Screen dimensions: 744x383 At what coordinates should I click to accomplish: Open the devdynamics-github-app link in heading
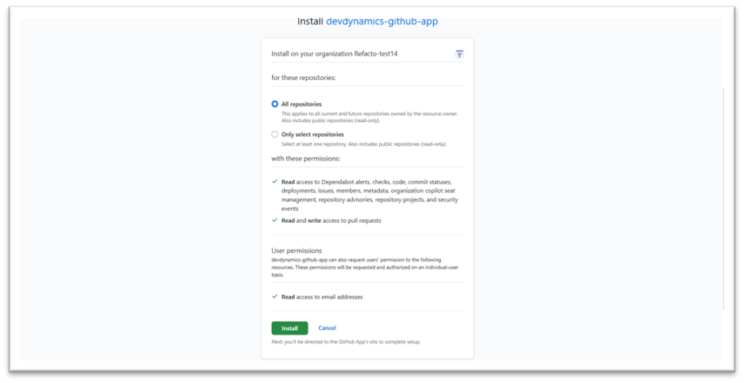click(x=382, y=21)
